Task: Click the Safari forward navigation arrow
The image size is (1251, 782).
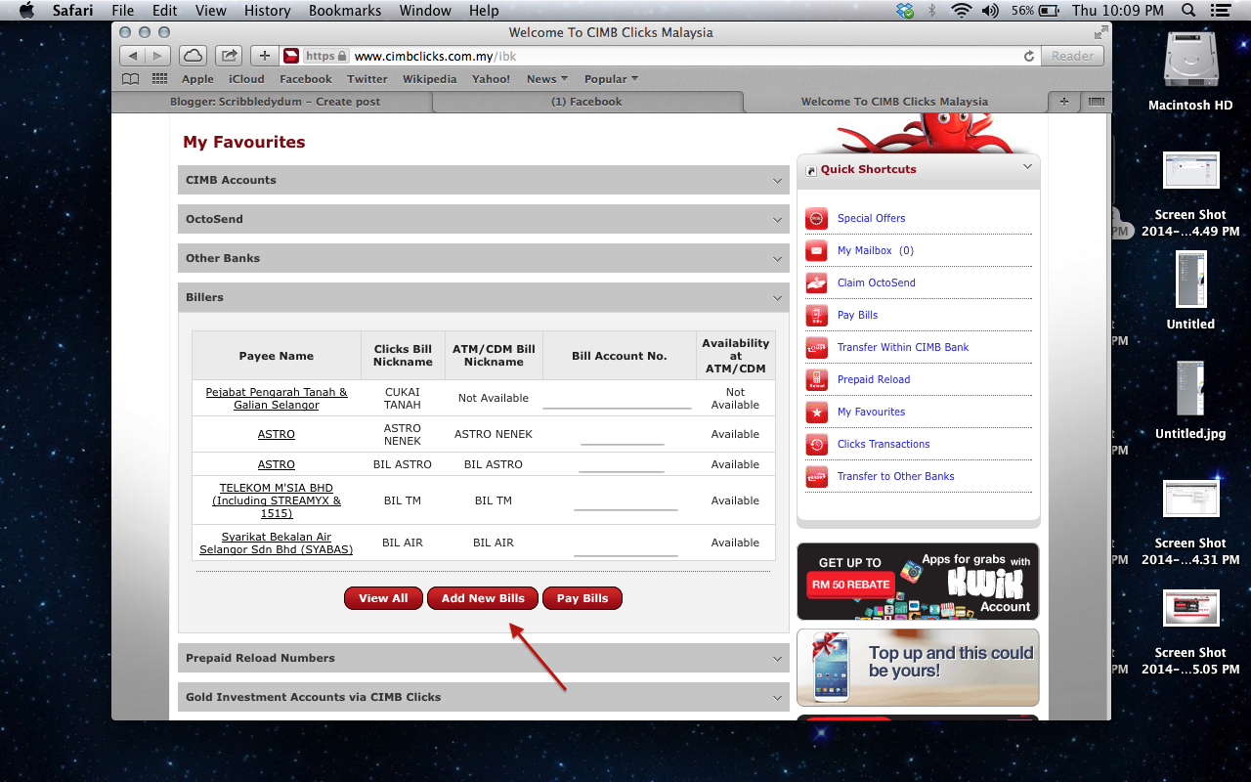Action: (158, 56)
